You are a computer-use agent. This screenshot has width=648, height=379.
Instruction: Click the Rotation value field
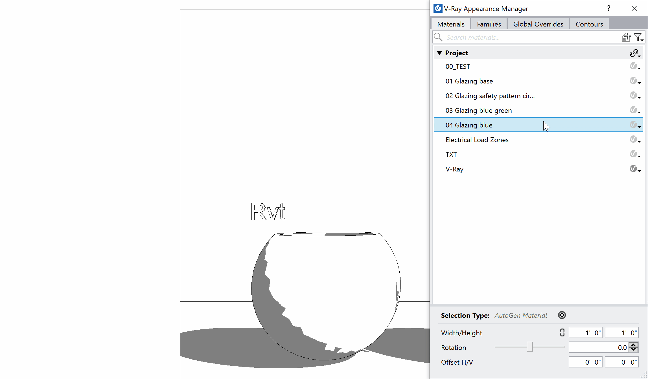[x=599, y=347]
